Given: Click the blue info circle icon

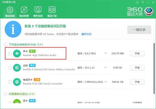Looking at the screenshot, I should click(13, 29).
